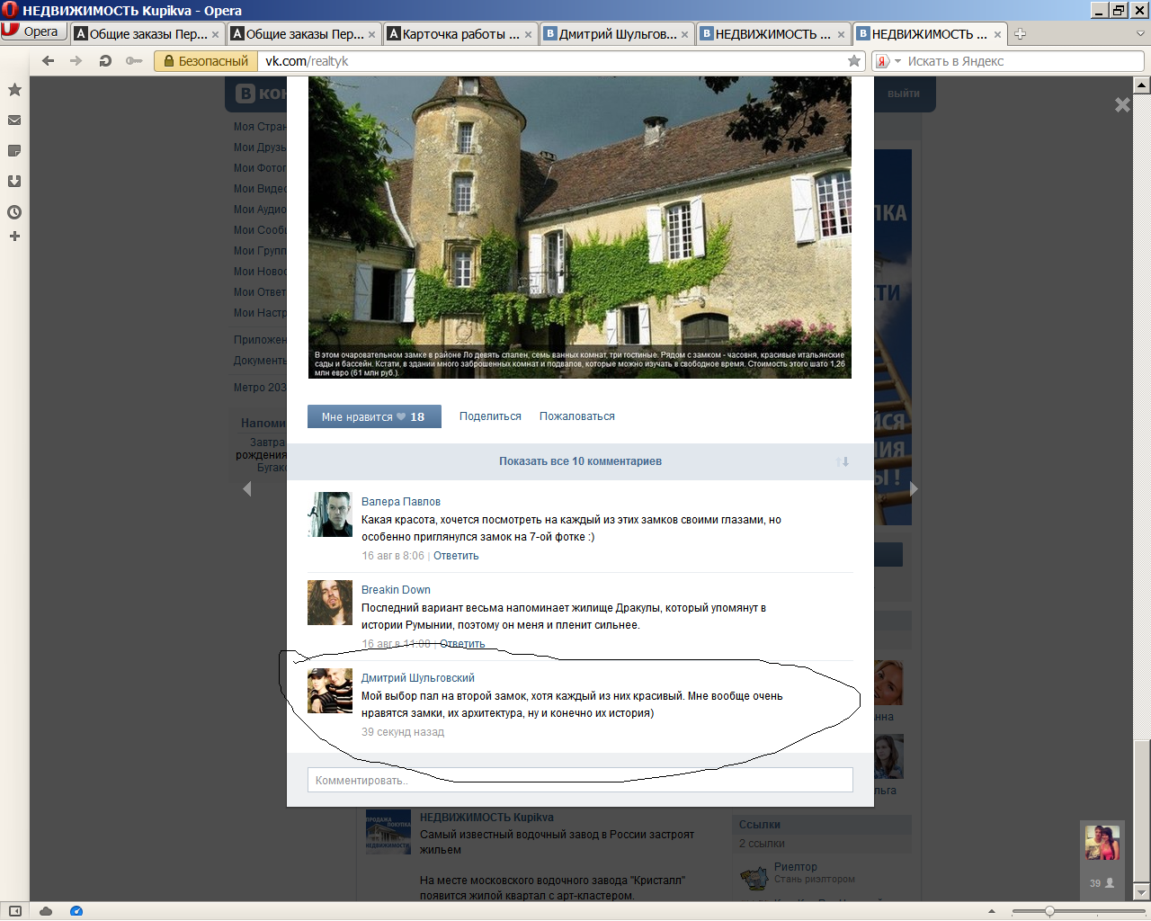Show the next photo with the right arrow
Screen dimensions: 1151x921
[914, 489]
